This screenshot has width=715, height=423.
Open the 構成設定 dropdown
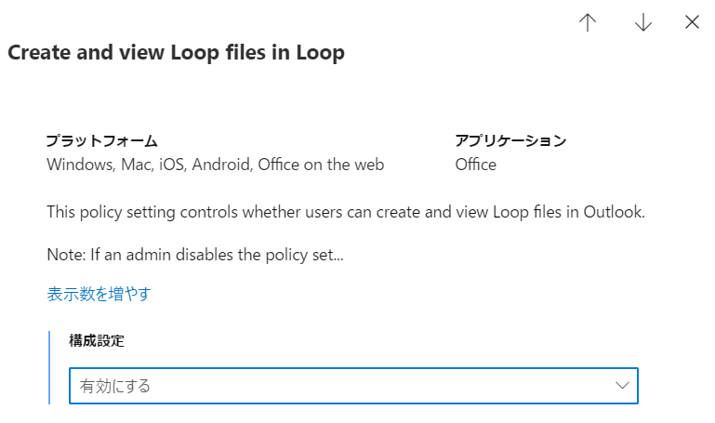(x=353, y=386)
